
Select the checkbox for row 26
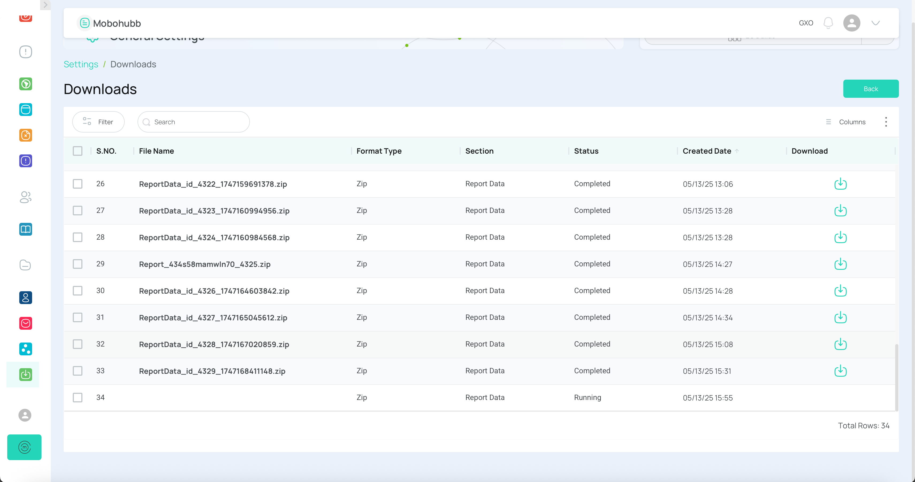[x=77, y=184]
